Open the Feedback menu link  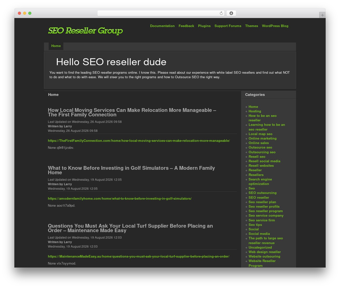(x=186, y=26)
